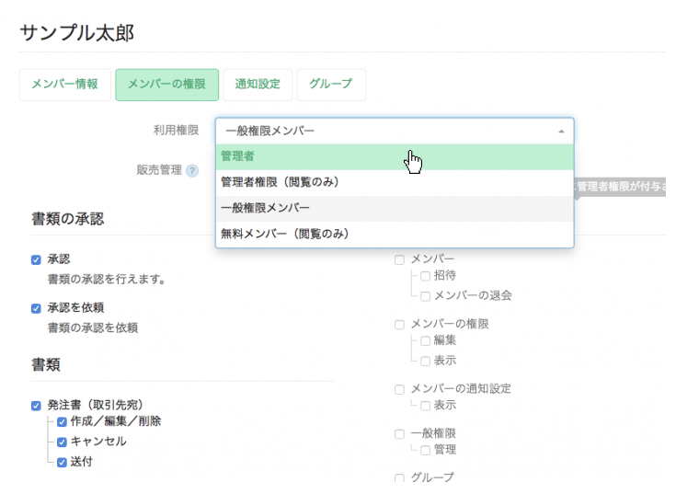Click the text 書類の承認を行えます。
This screenshot has height=494, width=676.
click(x=107, y=280)
